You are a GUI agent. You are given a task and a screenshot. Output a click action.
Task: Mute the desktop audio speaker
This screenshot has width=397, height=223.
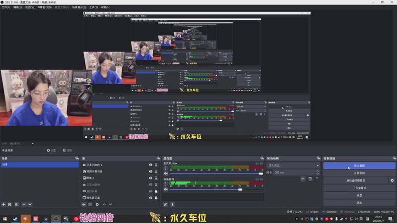tap(166, 189)
